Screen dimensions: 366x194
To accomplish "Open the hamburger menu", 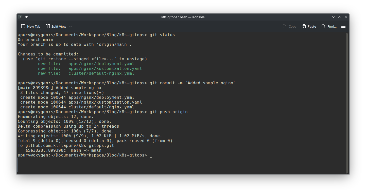I will tap(343, 26).
